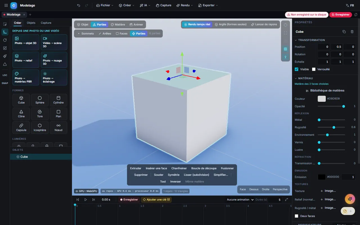Choose the rotate tool in sidebar
The height and width of the screenshot is (225, 360).
click(x=5, y=40)
